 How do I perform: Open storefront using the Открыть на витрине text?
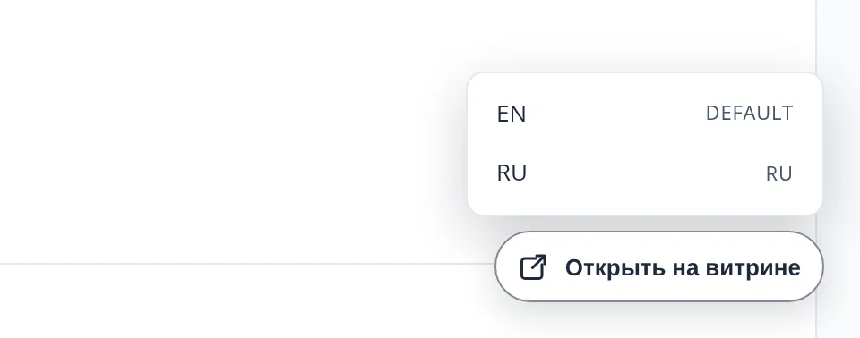point(683,268)
